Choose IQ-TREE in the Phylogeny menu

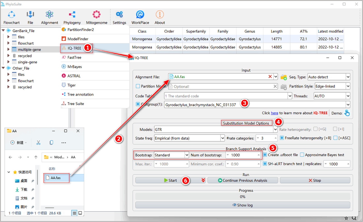coord(95,48)
